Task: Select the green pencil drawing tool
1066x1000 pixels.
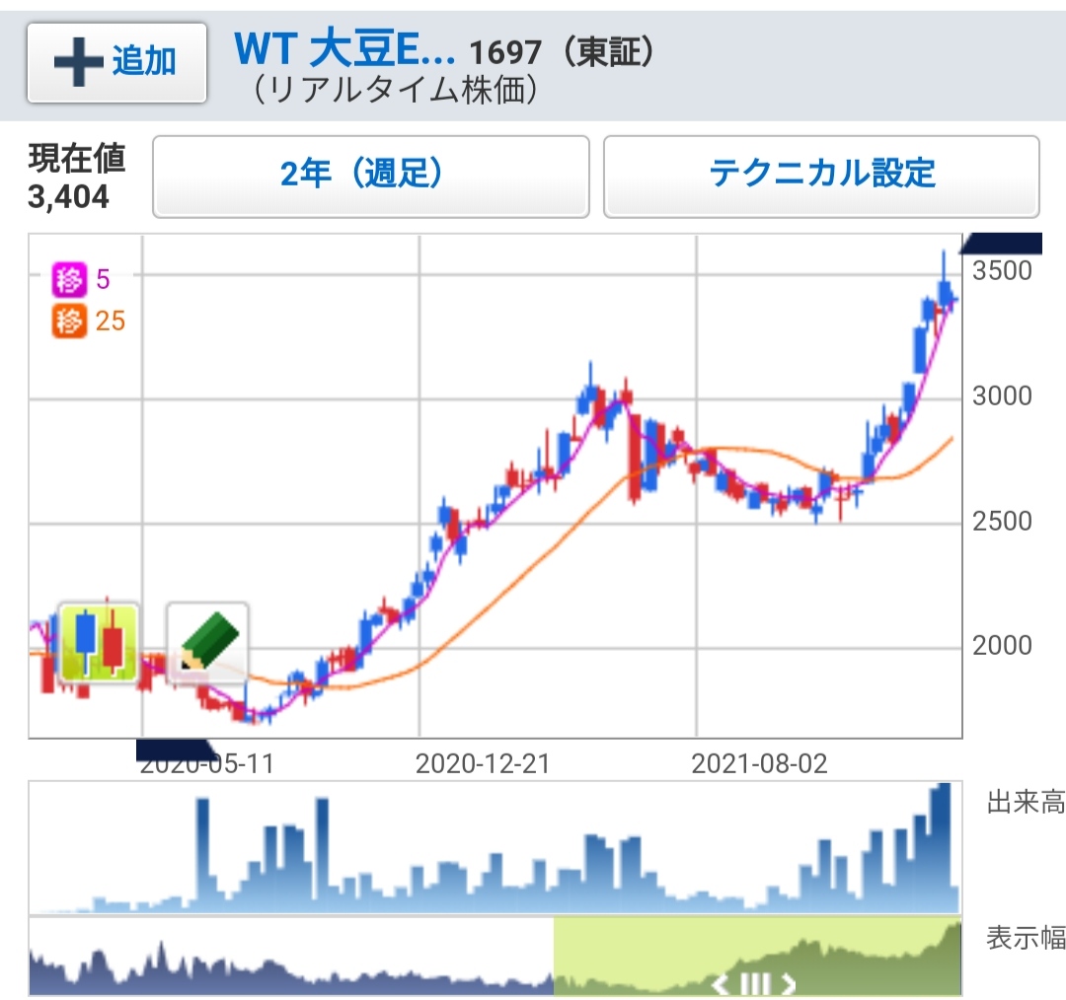Action: click(207, 642)
